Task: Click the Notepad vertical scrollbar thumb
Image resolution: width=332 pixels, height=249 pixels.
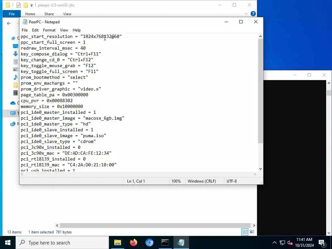Action: (260, 91)
